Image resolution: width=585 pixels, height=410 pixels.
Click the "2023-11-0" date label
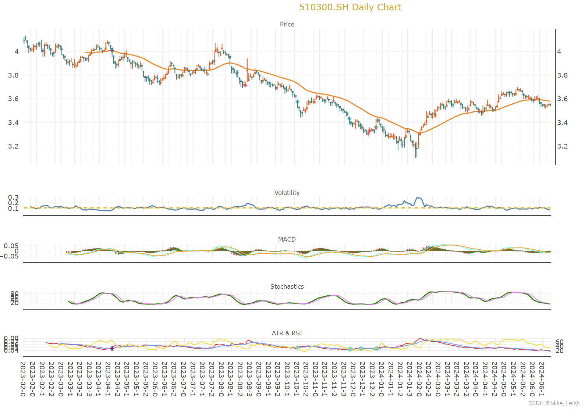click(315, 379)
